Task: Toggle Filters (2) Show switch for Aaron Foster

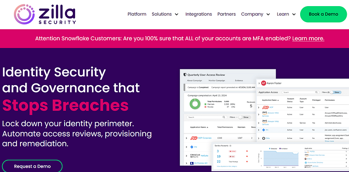Action: tap(335, 92)
